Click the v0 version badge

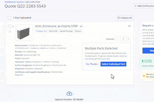pos(81,26)
